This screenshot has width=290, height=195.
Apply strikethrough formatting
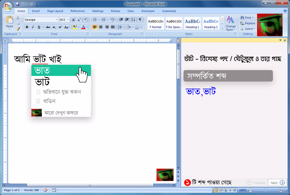48,27
